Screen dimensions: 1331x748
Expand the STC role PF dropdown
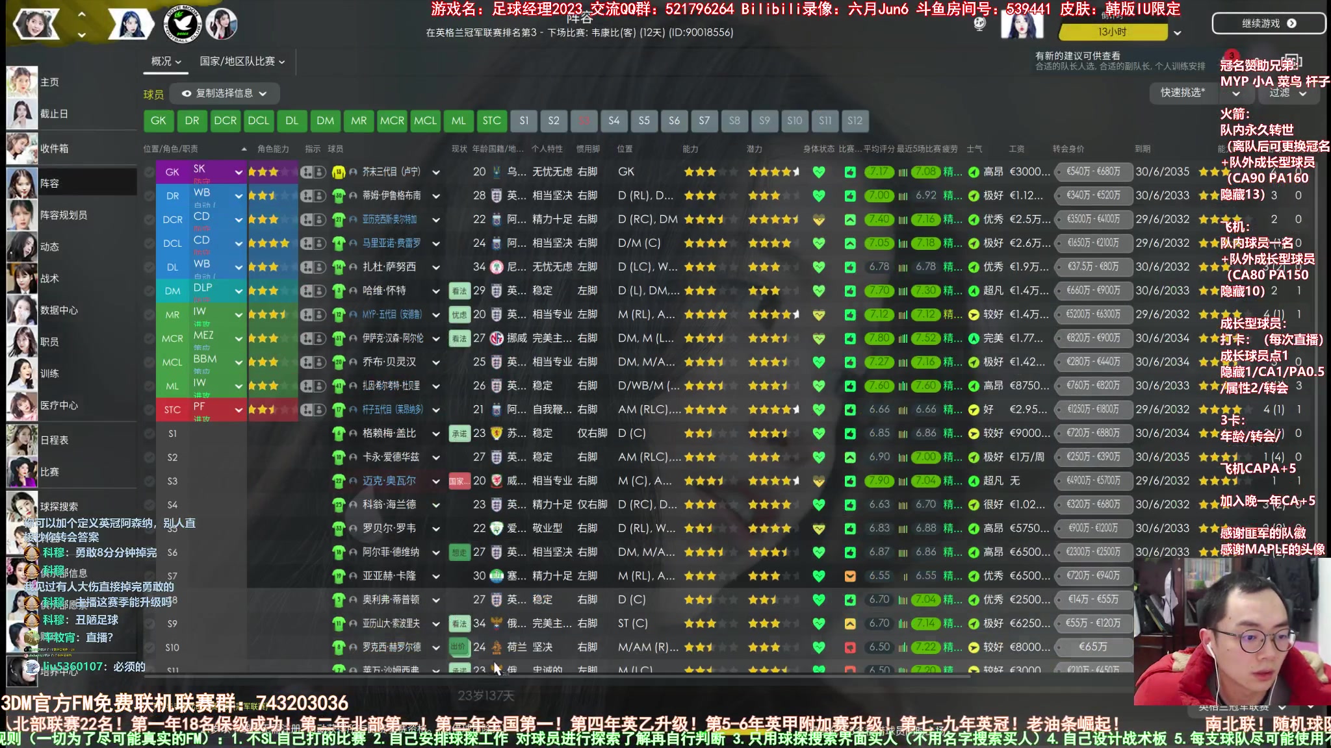pyautogui.click(x=239, y=410)
